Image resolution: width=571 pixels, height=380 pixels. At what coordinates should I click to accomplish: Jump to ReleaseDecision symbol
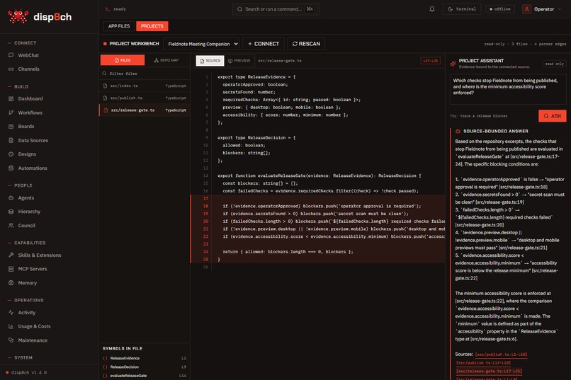pyautogui.click(x=145, y=367)
